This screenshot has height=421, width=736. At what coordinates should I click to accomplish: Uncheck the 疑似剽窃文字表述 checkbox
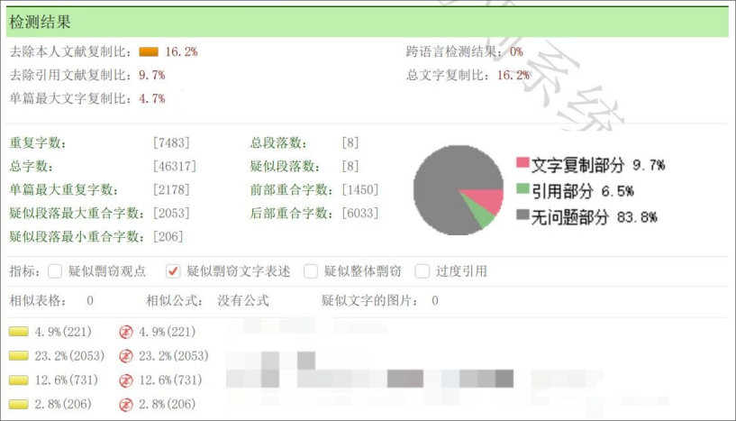(x=173, y=271)
